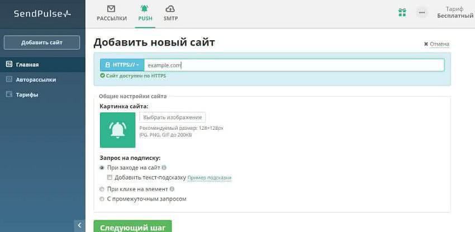Select "При заходе на сайт" radio option
The width and height of the screenshot is (475, 232).
pos(102,168)
